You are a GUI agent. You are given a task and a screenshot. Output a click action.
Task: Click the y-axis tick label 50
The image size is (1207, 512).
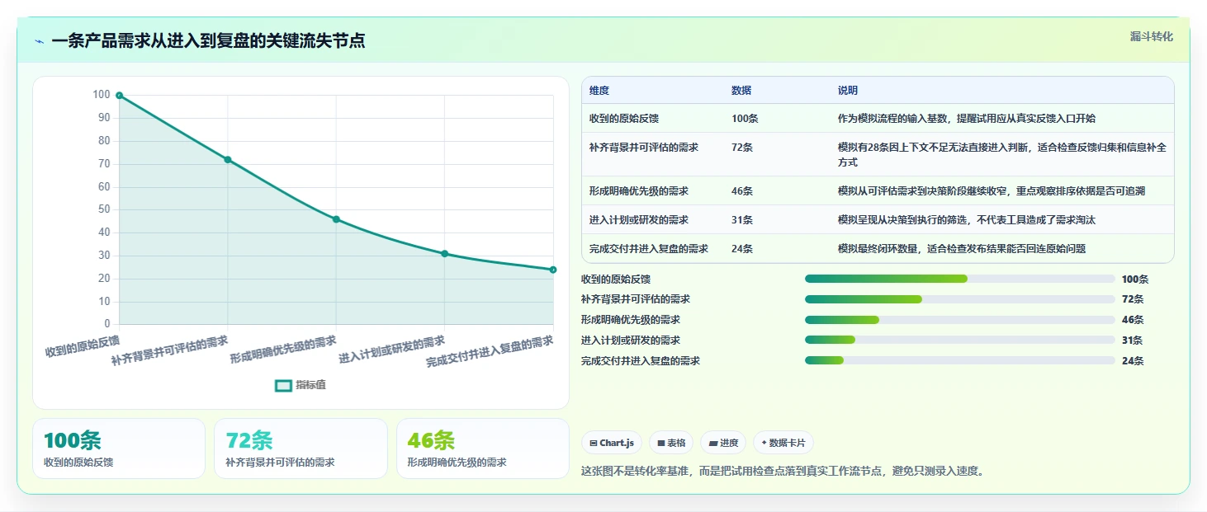click(104, 209)
